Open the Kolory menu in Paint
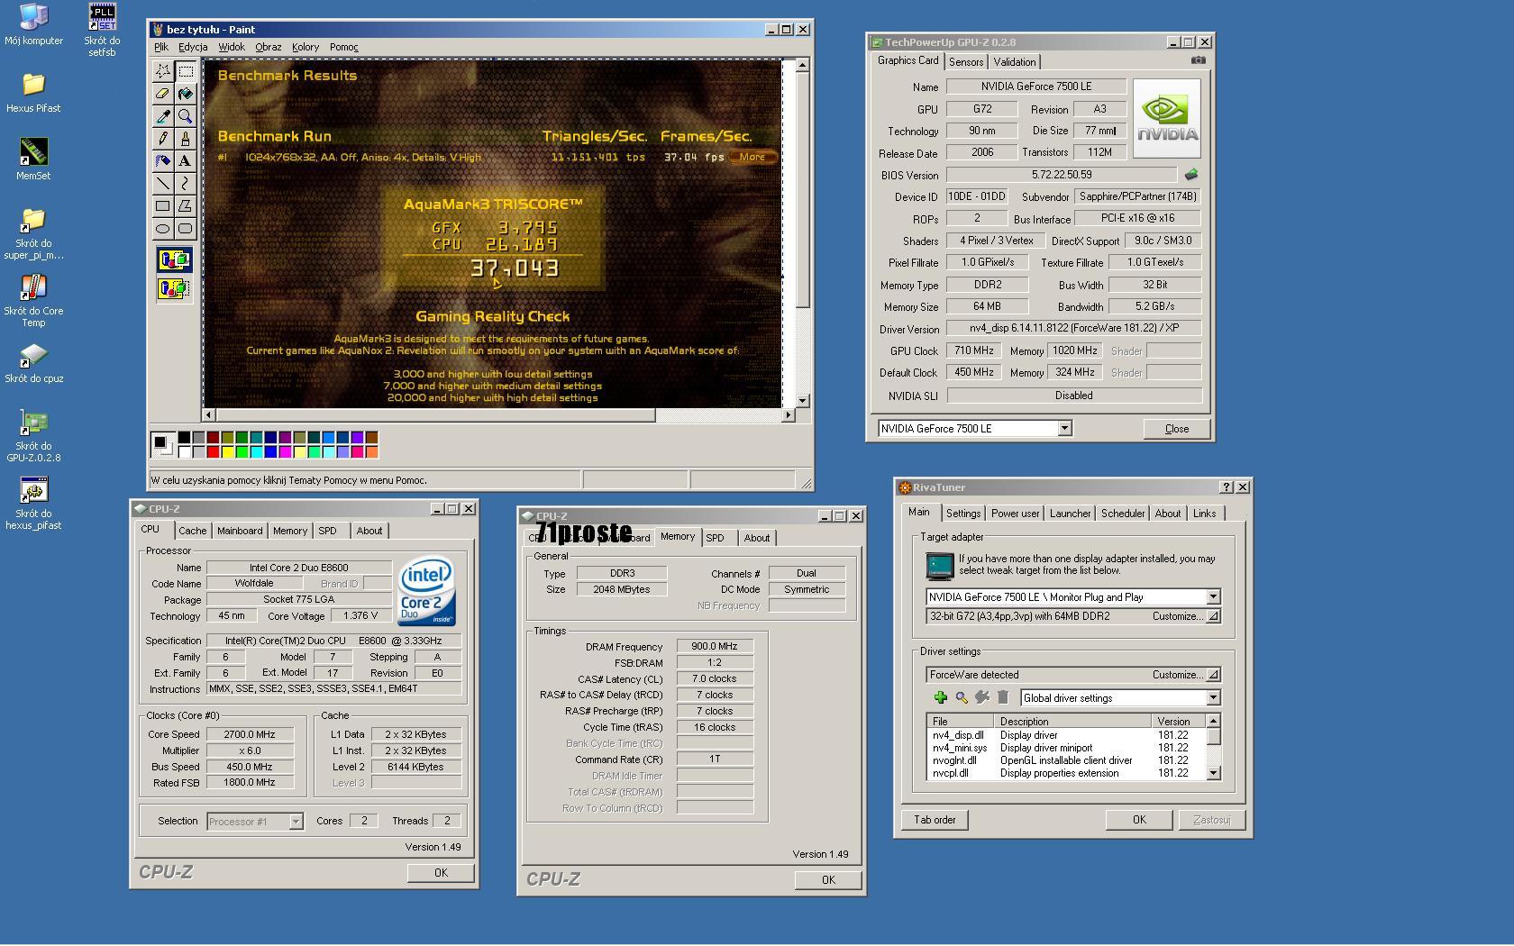1514x946 pixels. [x=305, y=47]
